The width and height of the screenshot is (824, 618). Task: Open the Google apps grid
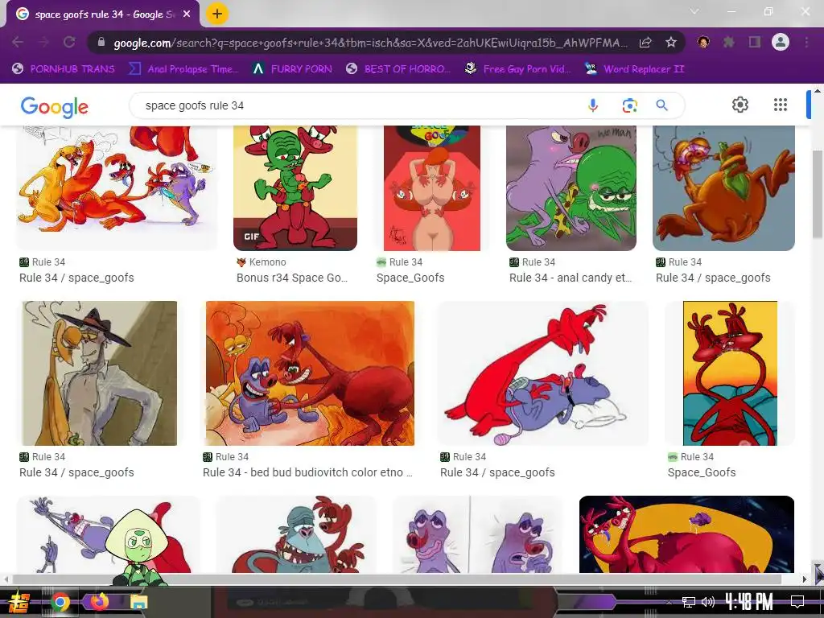(x=781, y=105)
